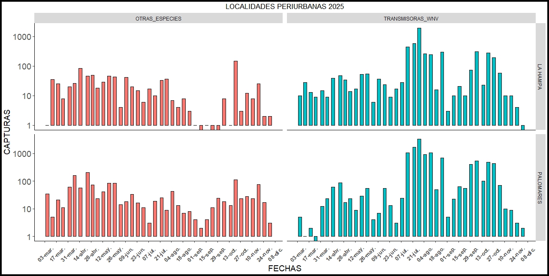
Task: Click the tallest red bar in LA HAMPA
Action: (235, 93)
